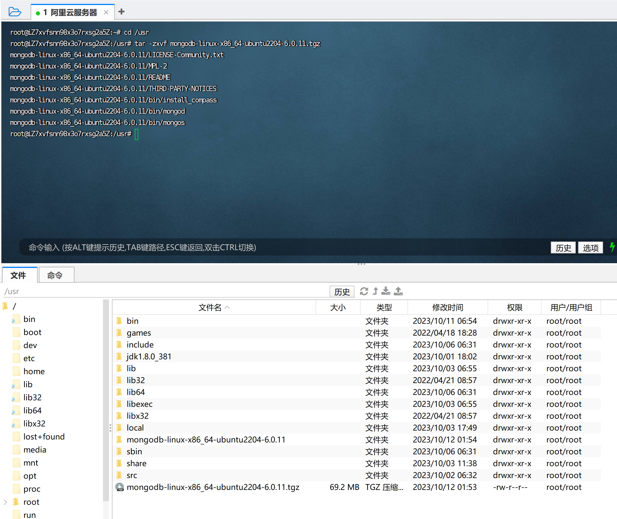Click the src folder icon in file list
Image resolution: width=617 pixels, height=519 pixels.
(119, 475)
